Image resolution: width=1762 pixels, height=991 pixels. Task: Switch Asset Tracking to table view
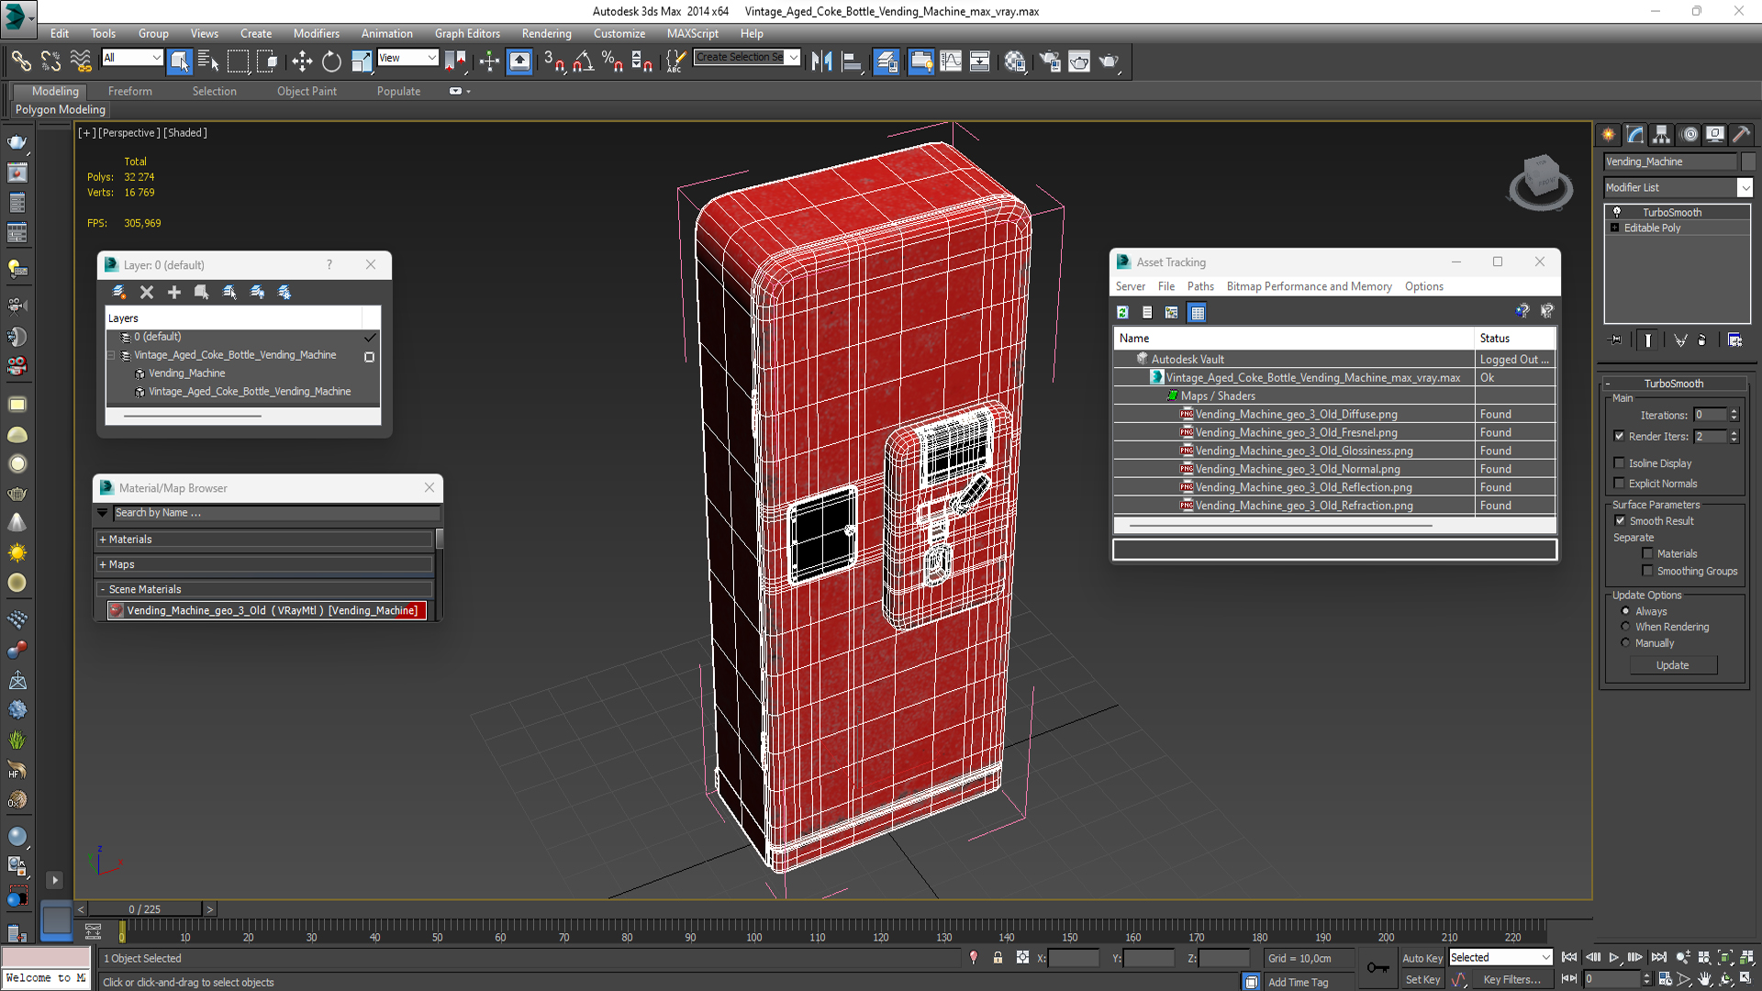tap(1197, 313)
